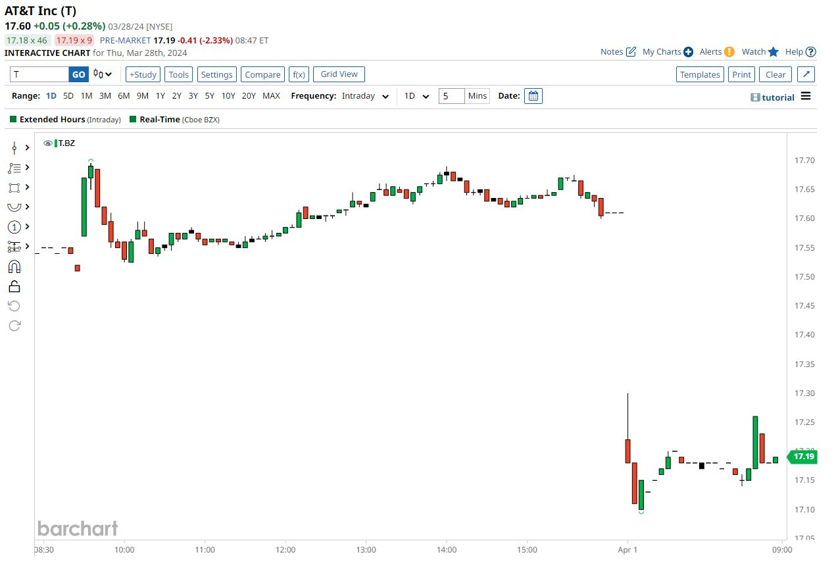This screenshot has width=836, height=567.
Task: Open the candlestick chart type dropdown
Action: tap(103, 74)
